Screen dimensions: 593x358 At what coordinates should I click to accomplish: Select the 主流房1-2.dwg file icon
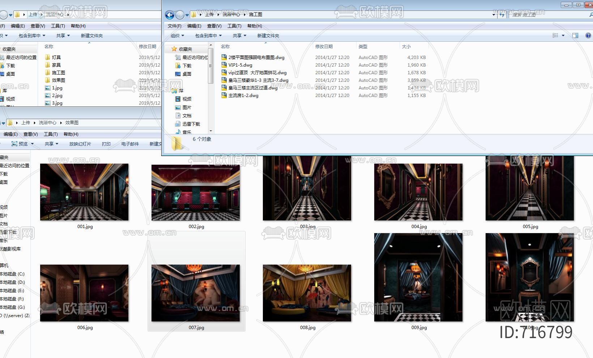(x=224, y=95)
